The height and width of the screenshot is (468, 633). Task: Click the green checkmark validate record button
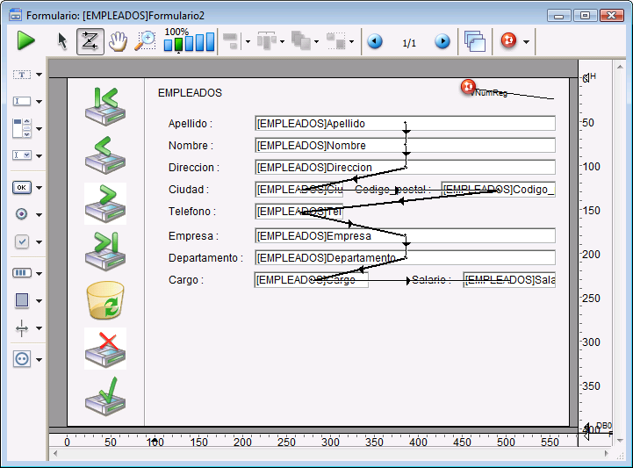[105, 398]
